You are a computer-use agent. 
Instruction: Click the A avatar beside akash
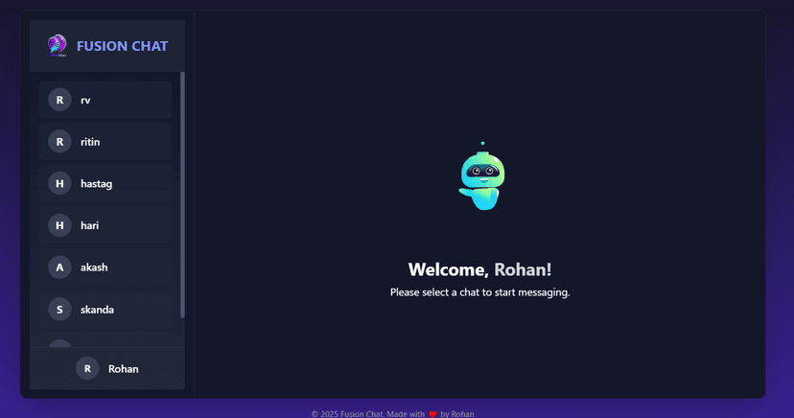pyautogui.click(x=59, y=267)
